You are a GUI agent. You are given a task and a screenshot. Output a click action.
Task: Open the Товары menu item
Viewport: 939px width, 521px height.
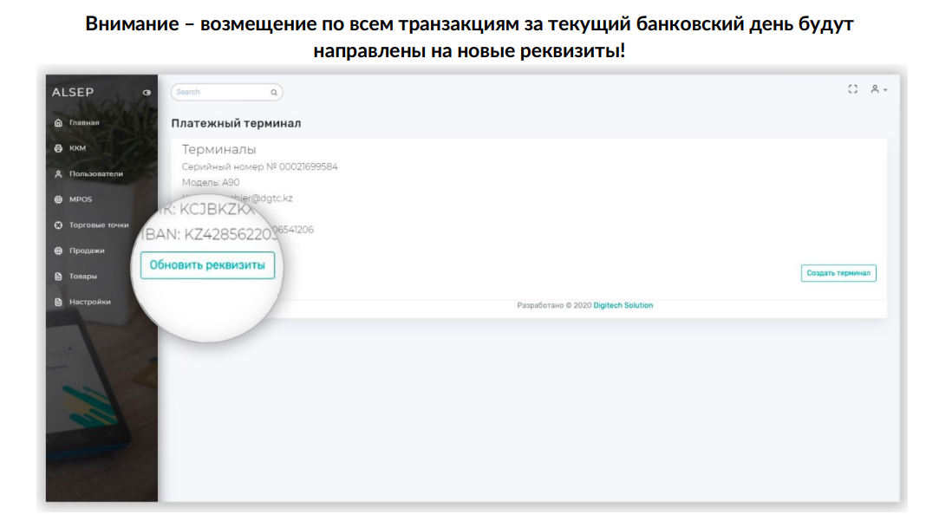coord(82,277)
